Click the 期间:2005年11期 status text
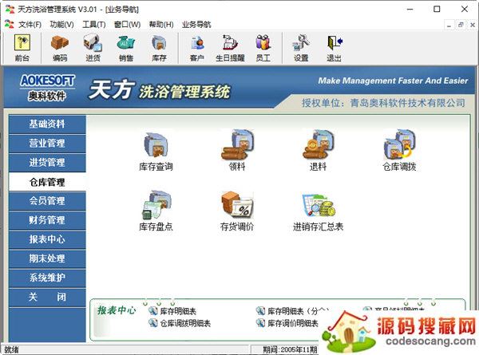The image size is (479, 355). (x=291, y=349)
